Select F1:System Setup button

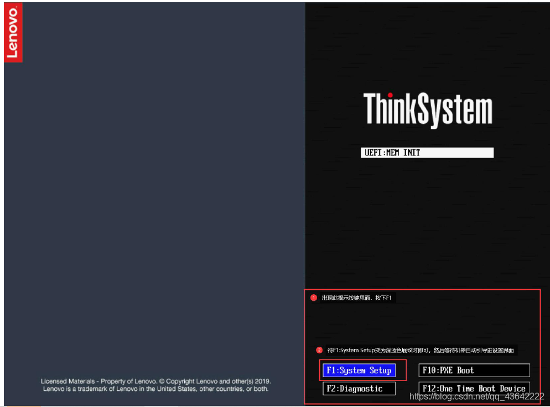(x=359, y=370)
